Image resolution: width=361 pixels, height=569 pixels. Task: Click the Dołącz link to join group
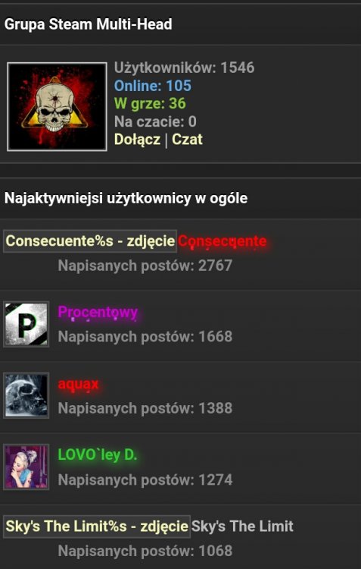pyautogui.click(x=137, y=140)
